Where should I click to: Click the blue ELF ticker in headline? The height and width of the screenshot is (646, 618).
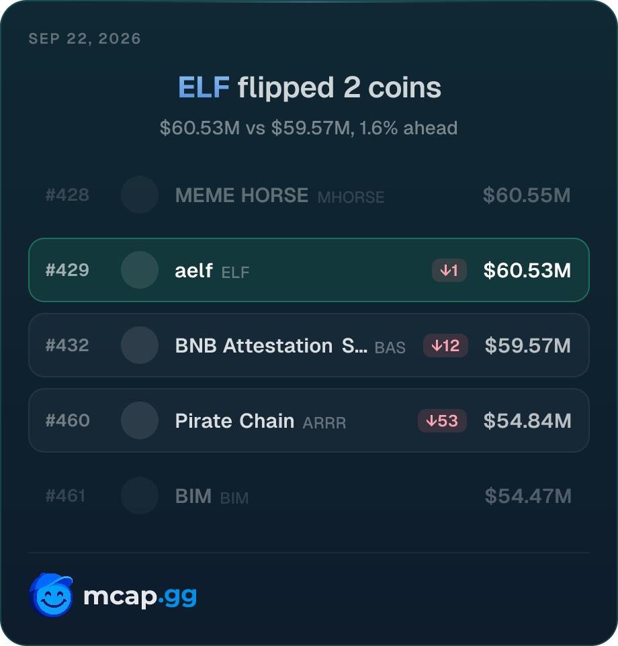[x=204, y=87]
